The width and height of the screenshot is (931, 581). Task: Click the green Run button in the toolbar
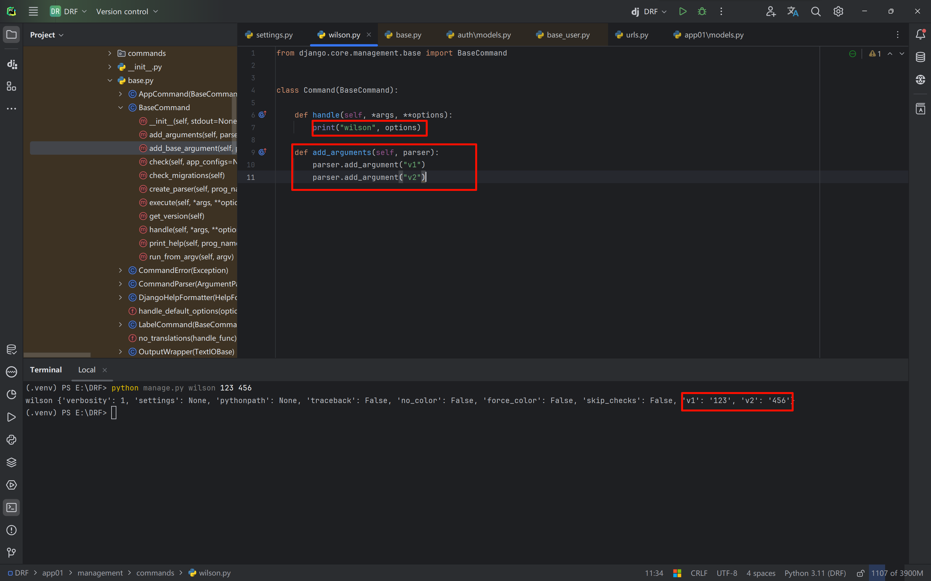683,12
